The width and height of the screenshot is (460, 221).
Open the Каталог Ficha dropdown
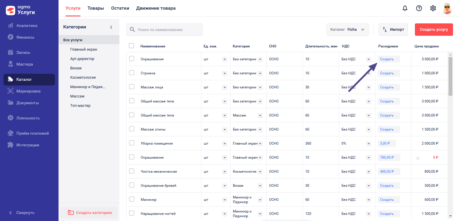348,30
